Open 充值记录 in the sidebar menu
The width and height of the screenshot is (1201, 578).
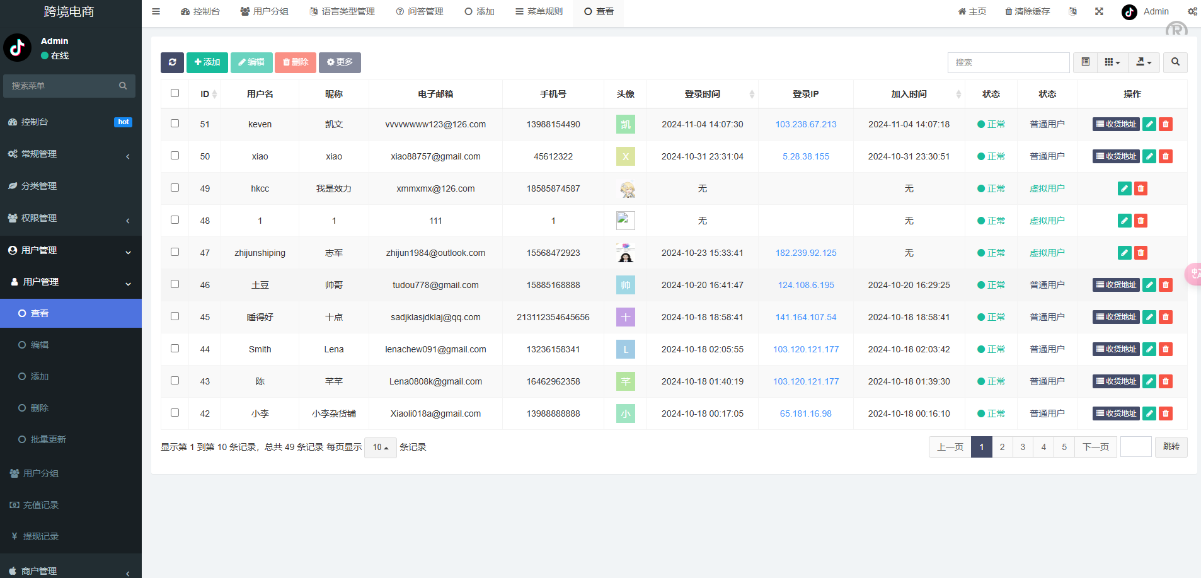click(41, 505)
